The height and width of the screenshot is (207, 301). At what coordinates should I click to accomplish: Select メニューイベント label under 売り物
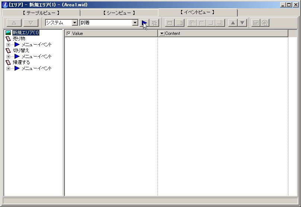37,45
